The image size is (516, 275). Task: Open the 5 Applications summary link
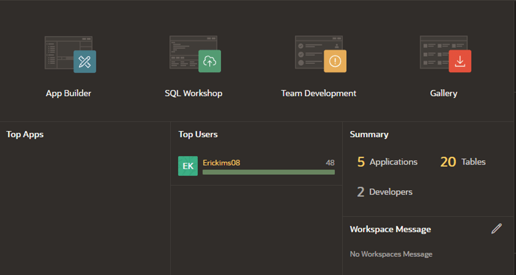[x=388, y=162]
